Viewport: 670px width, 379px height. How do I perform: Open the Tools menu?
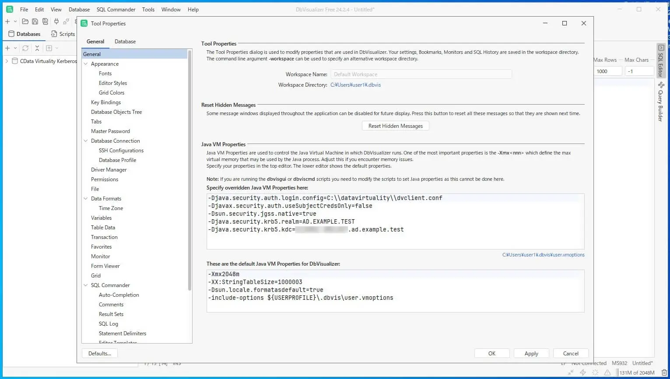click(x=148, y=9)
